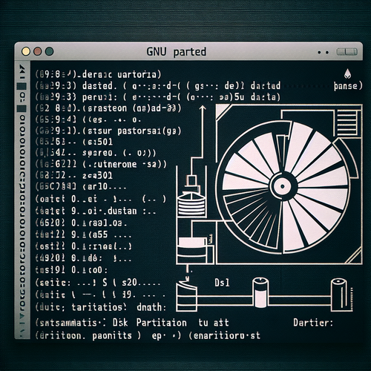Click the "GNU parted" window title
This screenshot has height=371, width=371.
coord(176,52)
